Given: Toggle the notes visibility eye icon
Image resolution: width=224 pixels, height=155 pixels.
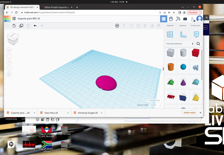Looking at the screenshot, I should click(x=117, y=26).
